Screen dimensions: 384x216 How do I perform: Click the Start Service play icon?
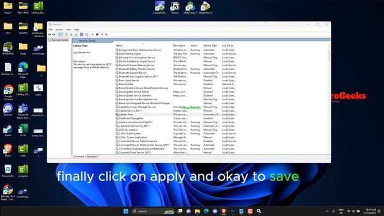click(x=92, y=35)
